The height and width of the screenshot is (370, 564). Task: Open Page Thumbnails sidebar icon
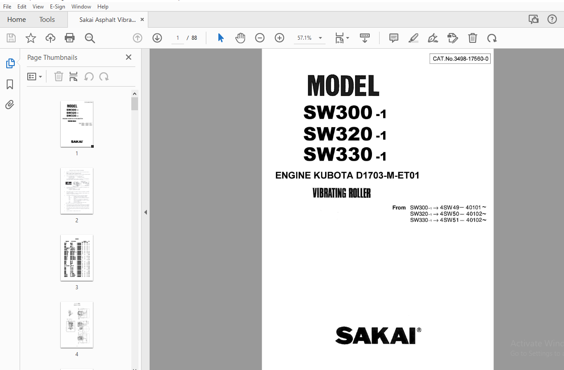point(10,63)
